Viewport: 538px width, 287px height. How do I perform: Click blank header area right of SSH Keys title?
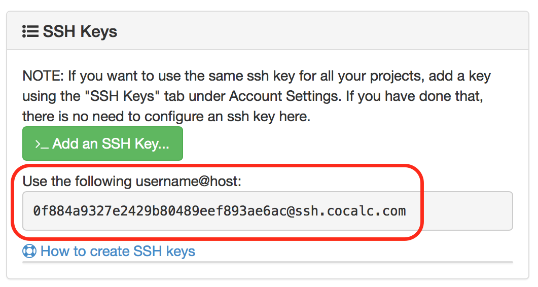325,31
